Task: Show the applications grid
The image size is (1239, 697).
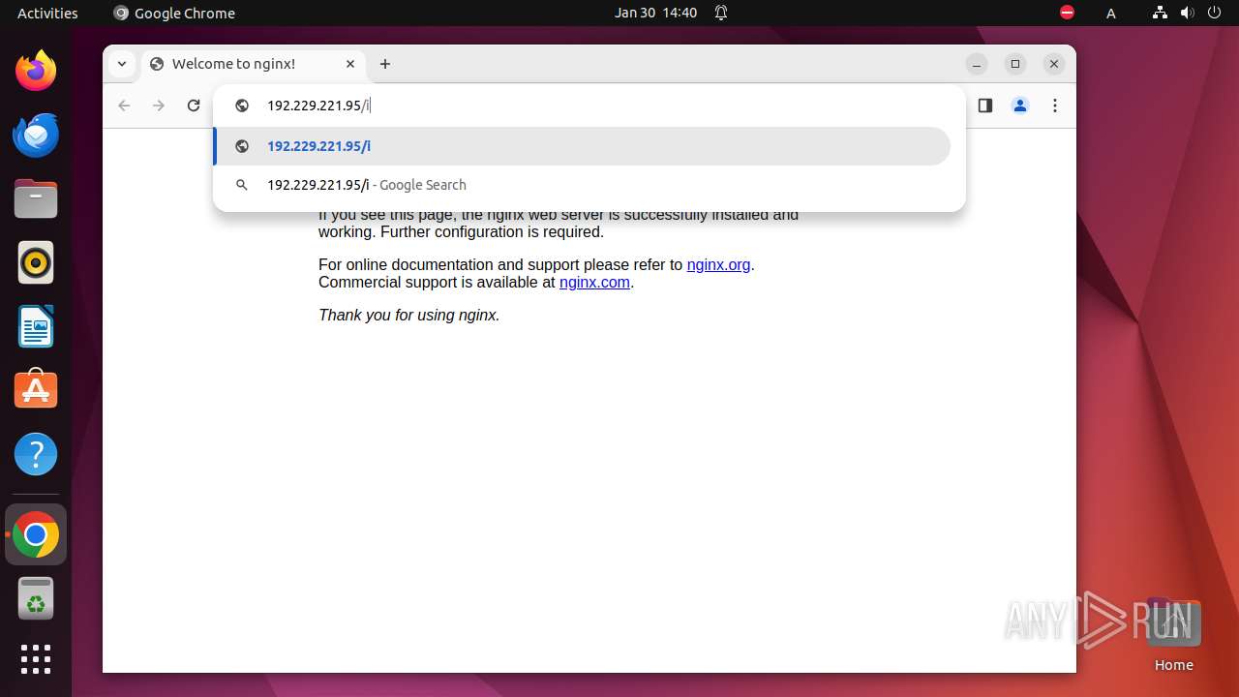Action: tap(36, 659)
